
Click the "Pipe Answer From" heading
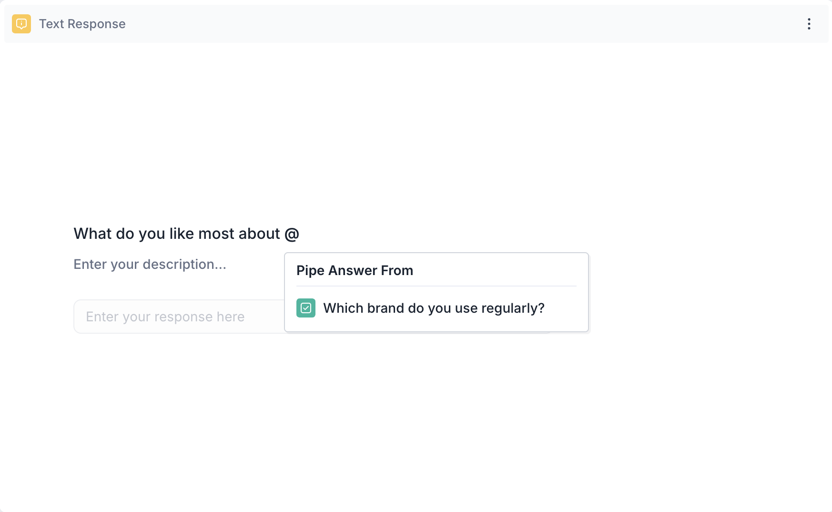coord(355,270)
